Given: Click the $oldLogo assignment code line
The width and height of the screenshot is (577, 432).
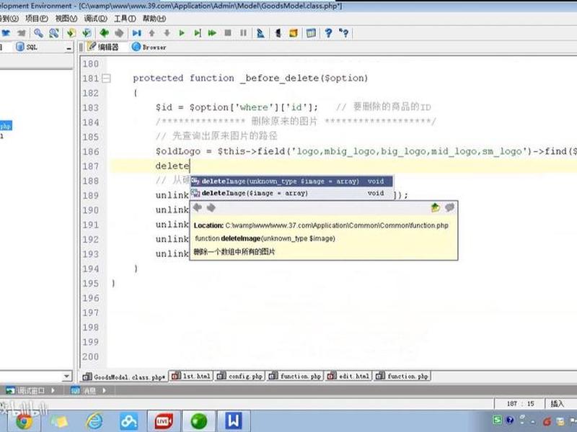Looking at the screenshot, I should tap(366, 151).
